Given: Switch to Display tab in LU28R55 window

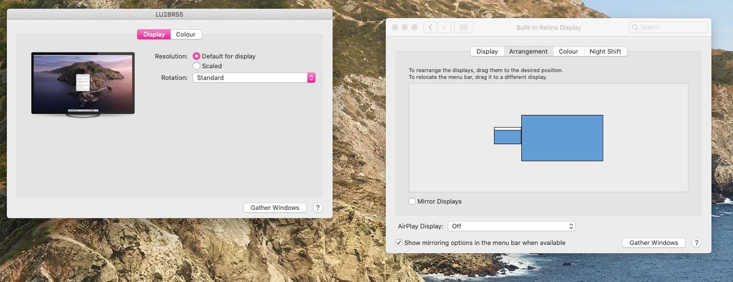Looking at the screenshot, I should 154,34.
